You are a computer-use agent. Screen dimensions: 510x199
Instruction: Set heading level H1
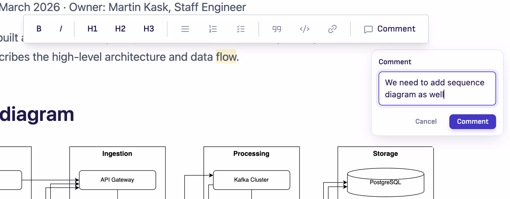click(x=92, y=29)
